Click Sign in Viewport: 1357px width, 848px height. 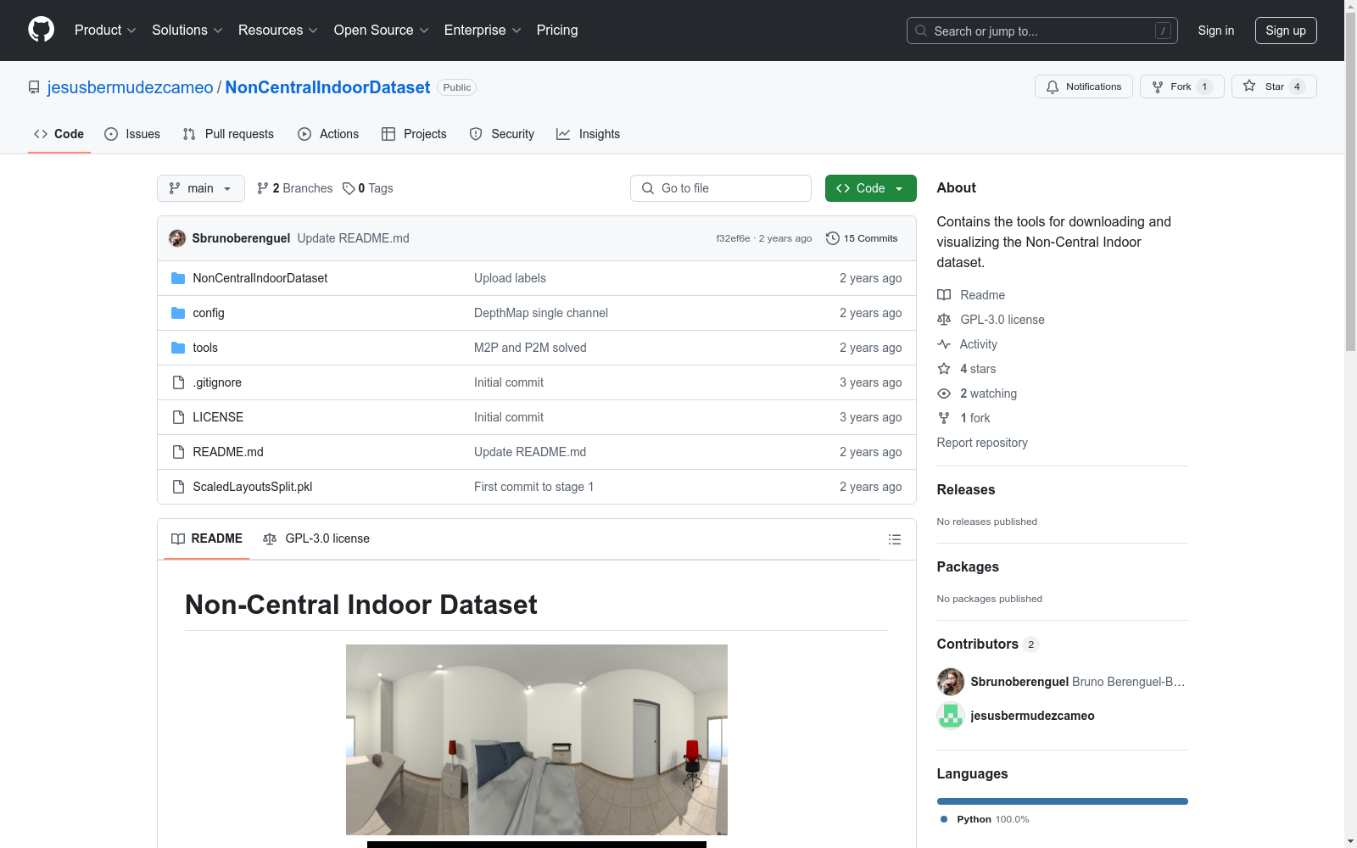coord(1216,31)
